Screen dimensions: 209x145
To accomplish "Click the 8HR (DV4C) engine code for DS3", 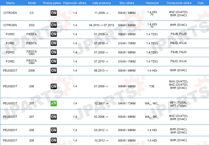I will [x=179, y=25].
